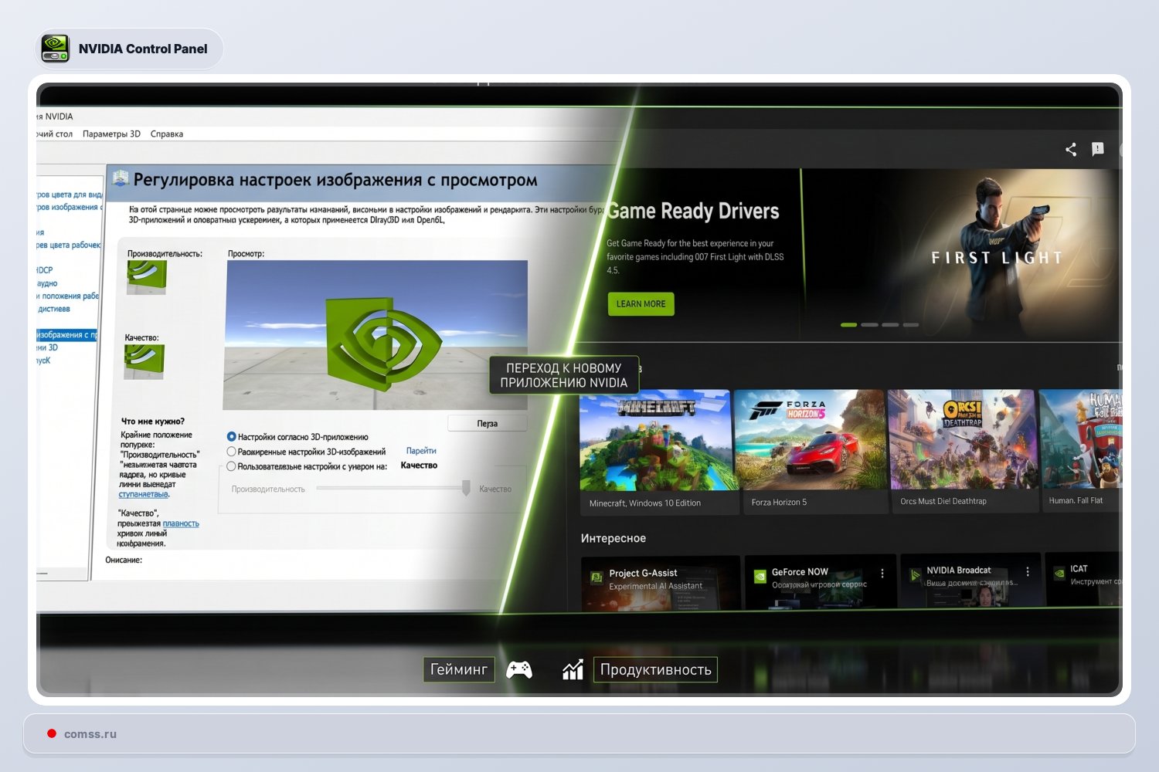Screen dimensions: 1159x772
Task: Click the comss.ru source label
Action: tap(90, 734)
